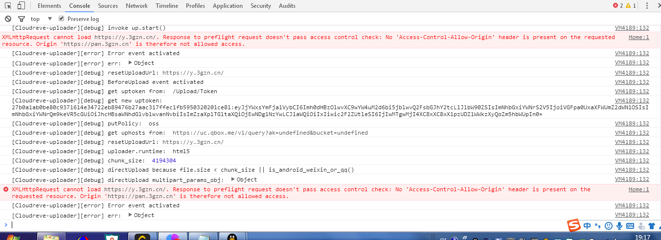The image size is (661, 240).
Task: Click the 'BeforeUpload event activated' log line
Action: pos(108,82)
